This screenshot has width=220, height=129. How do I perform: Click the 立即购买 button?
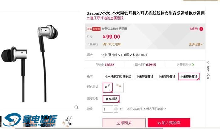pyautogui.click(x=124, y=123)
